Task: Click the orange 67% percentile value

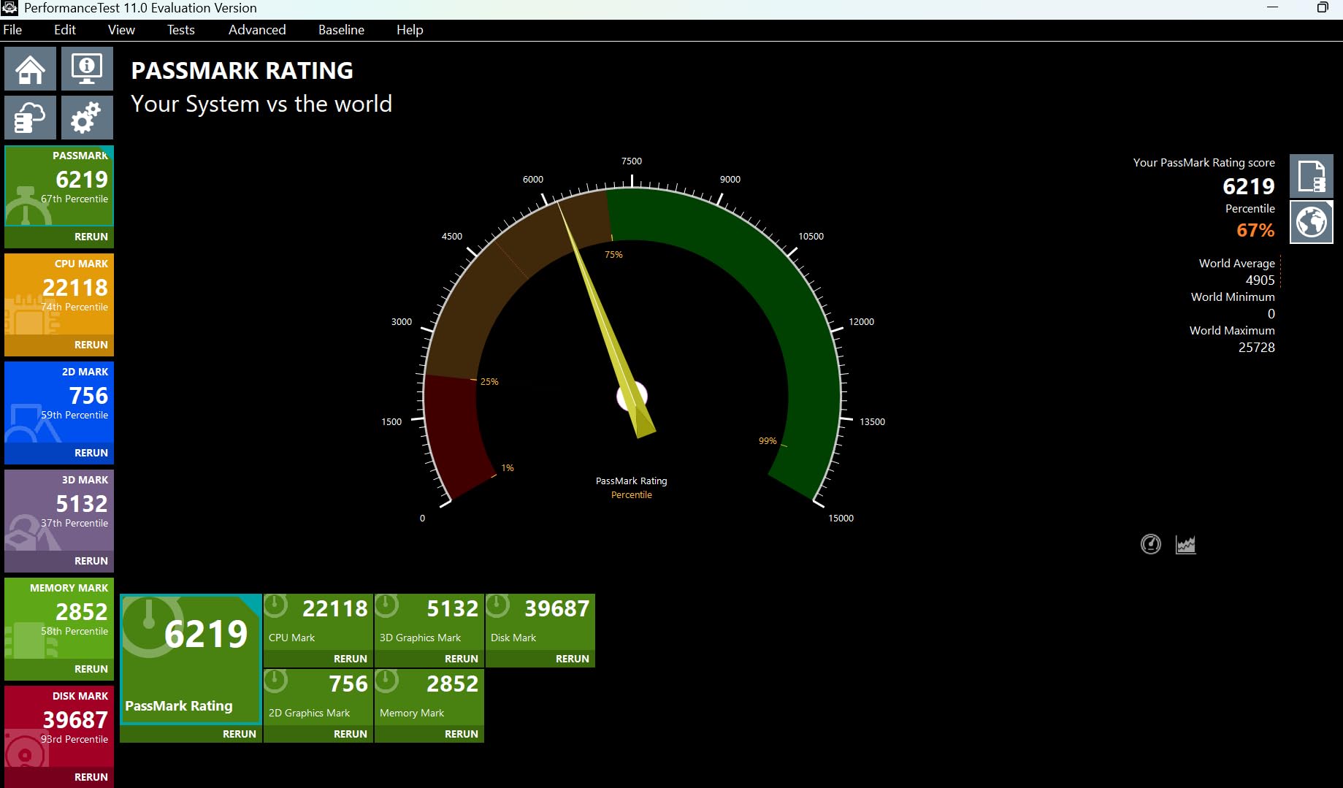Action: tap(1255, 230)
